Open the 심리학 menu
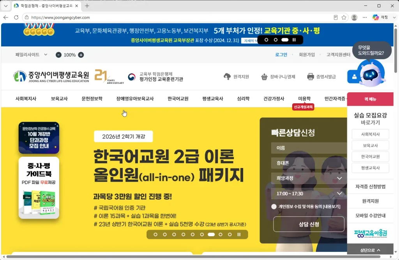Viewport: 399px width, 260px height. [x=243, y=99]
